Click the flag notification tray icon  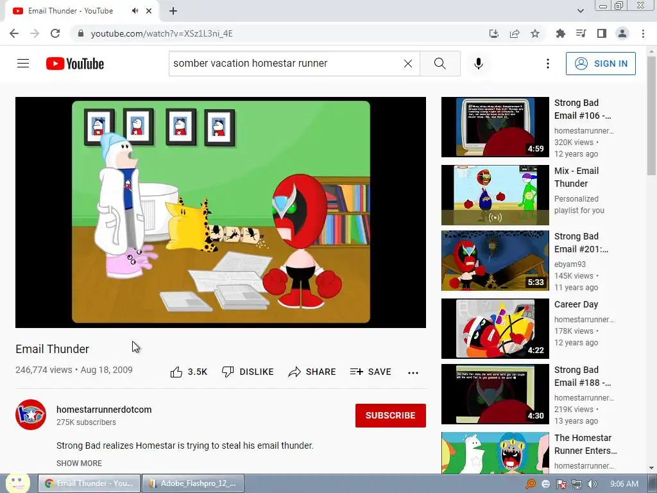561,484
